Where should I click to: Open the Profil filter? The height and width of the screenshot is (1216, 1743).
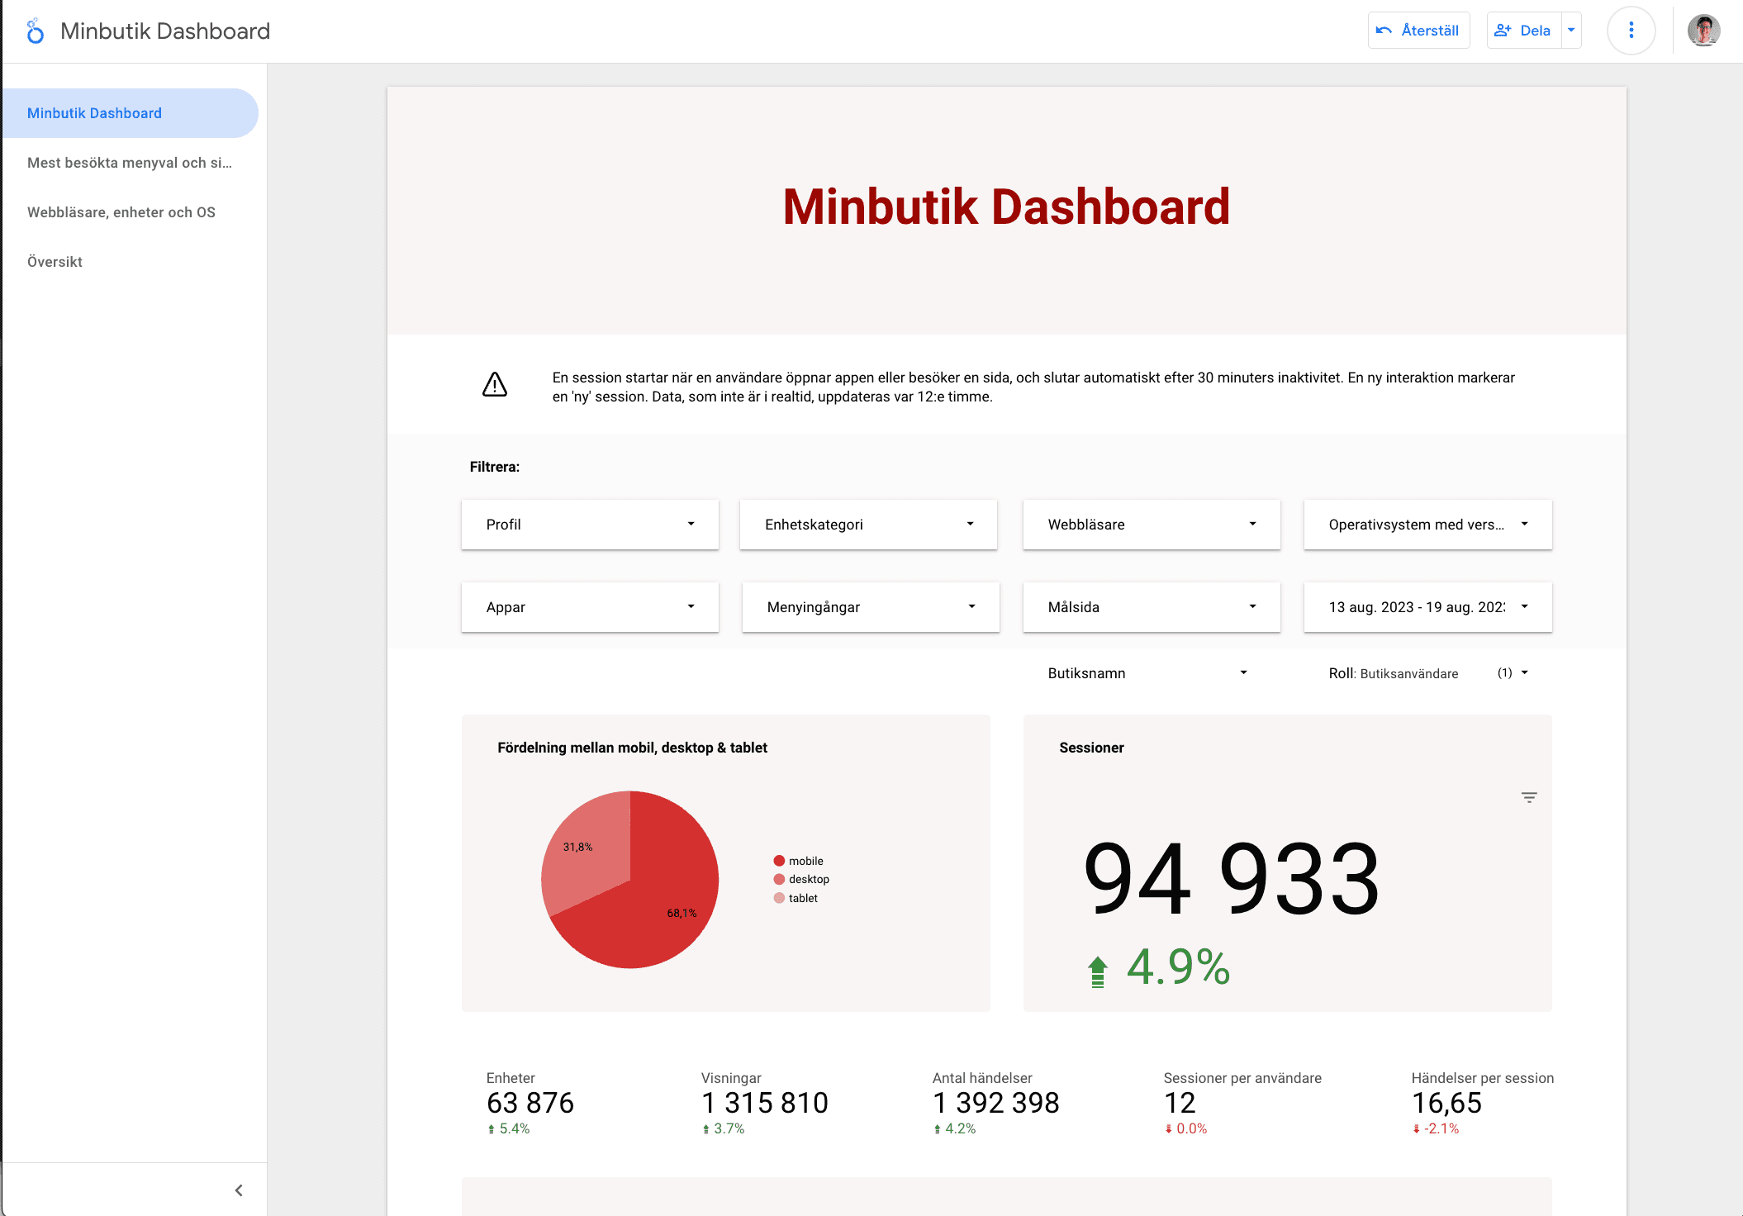coord(589,524)
